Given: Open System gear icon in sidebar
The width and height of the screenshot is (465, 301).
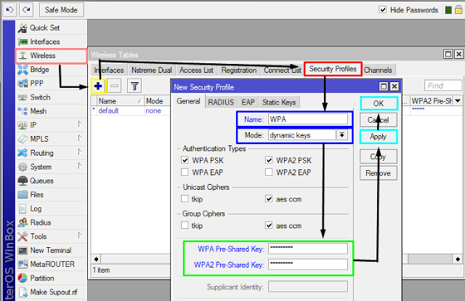Looking at the screenshot, I should (23, 166).
